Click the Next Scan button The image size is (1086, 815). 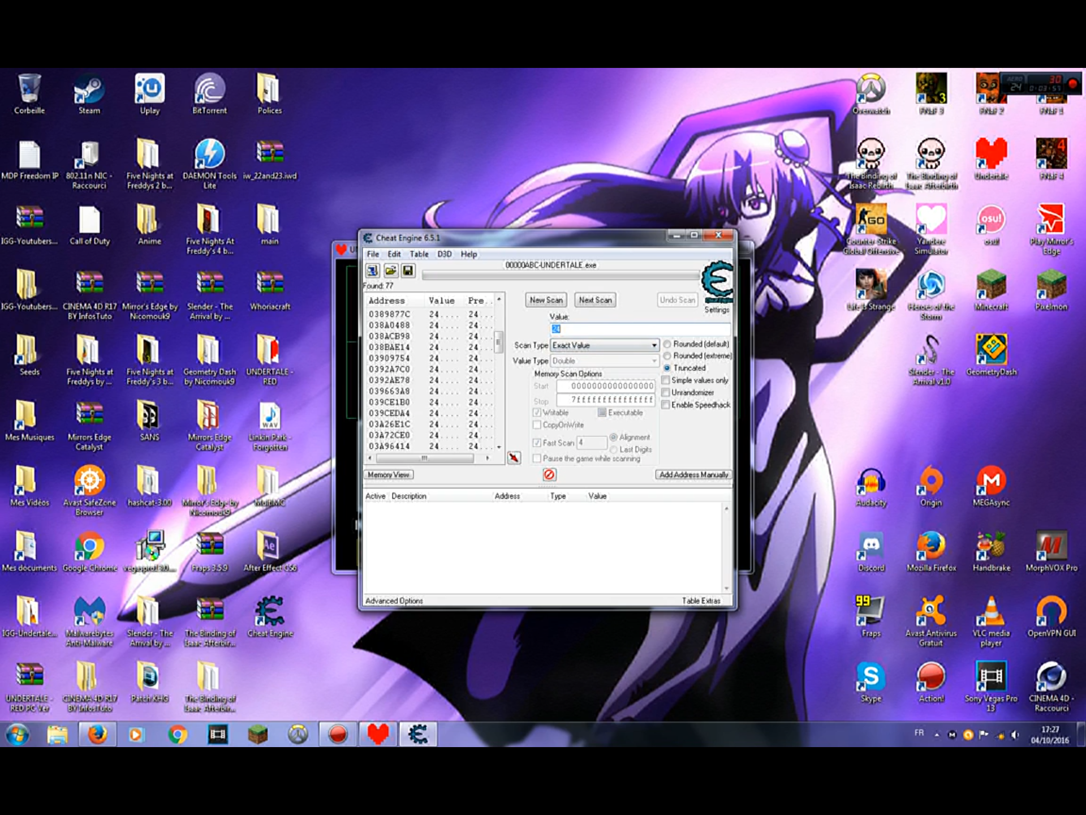click(595, 300)
